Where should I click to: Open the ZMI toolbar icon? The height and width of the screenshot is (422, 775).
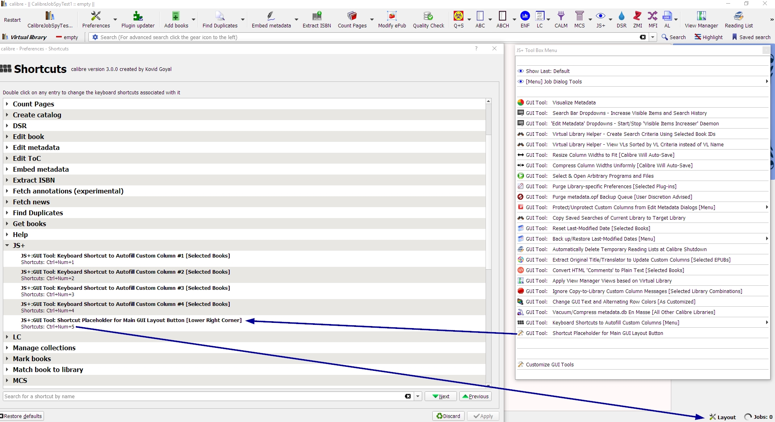(638, 19)
